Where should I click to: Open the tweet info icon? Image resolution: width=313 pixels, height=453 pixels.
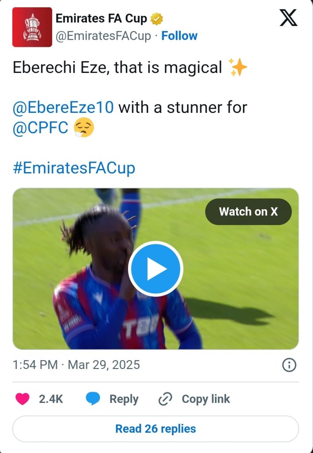coord(289,365)
